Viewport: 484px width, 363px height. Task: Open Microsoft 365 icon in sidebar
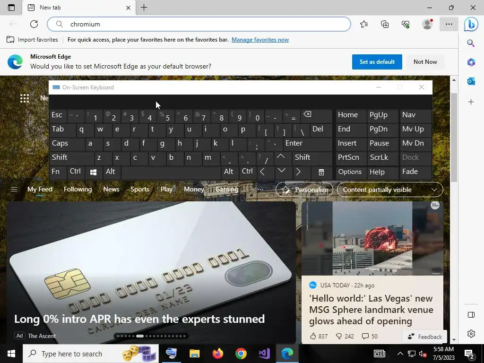(471, 62)
